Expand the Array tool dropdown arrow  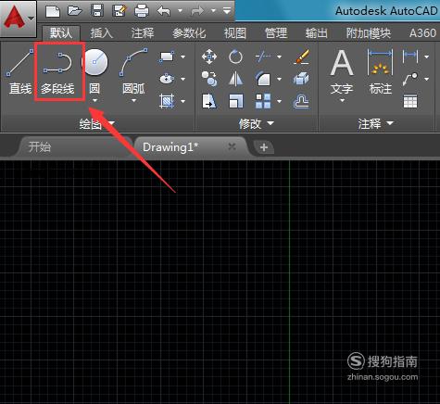coord(279,101)
